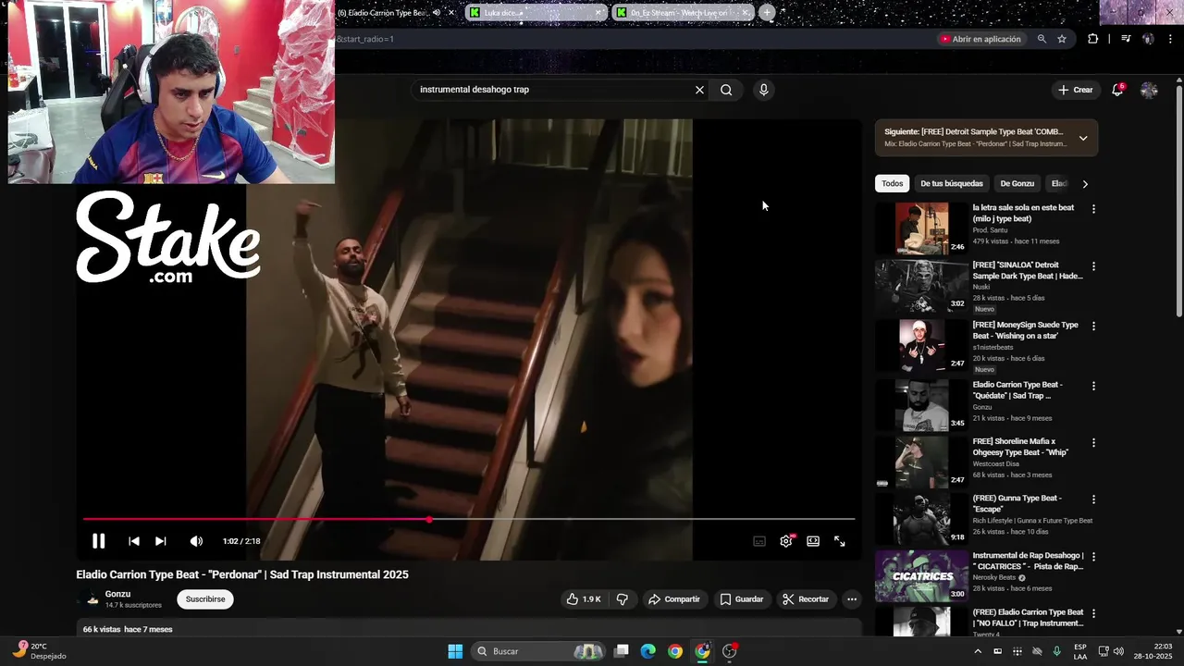Viewport: 1184px width, 666px height.
Task: Open options for Shoreline Mafia Whip video
Action: coord(1093,443)
